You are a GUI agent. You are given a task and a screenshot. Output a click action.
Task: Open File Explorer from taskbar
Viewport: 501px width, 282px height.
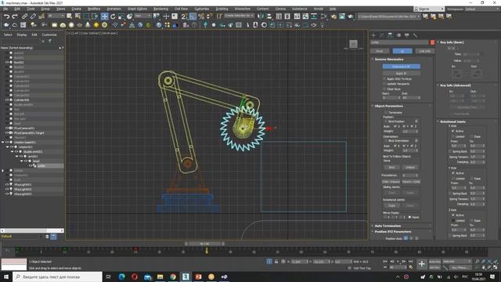click(x=160, y=277)
